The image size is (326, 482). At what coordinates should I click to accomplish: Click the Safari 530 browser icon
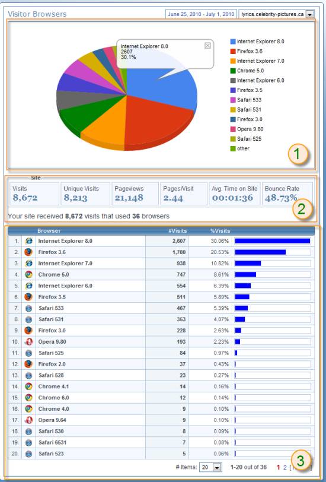28,432
